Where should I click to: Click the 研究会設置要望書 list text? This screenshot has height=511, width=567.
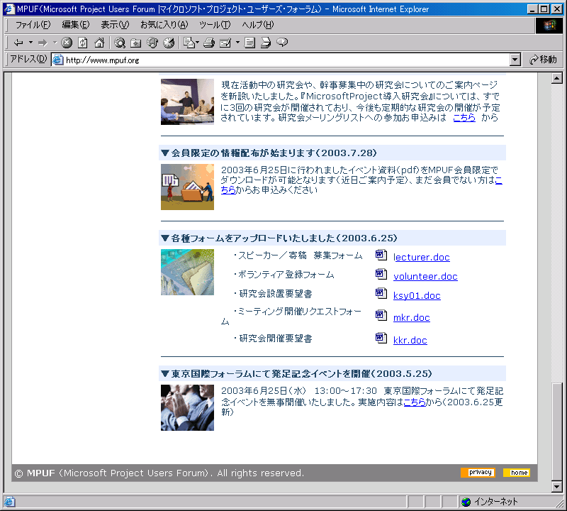tap(273, 294)
